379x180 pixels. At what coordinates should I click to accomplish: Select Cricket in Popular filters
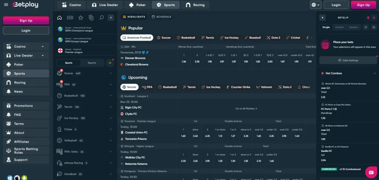(293, 38)
